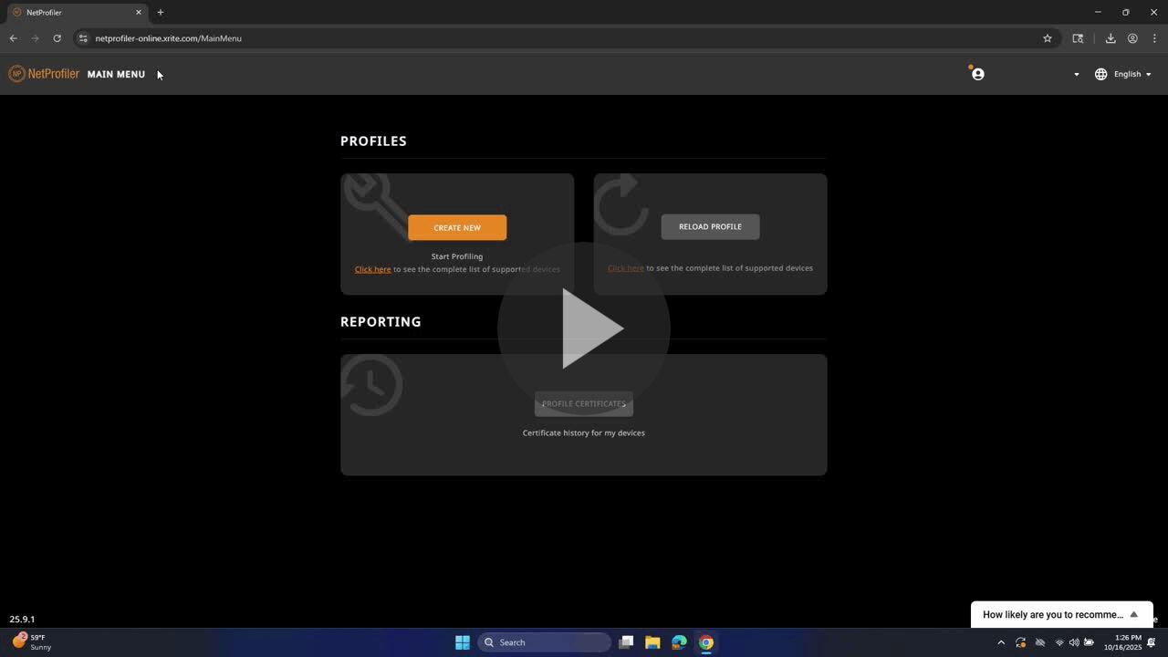This screenshot has width=1168, height=657.
Task: Open Click here link under Reload Profile
Action: pyautogui.click(x=625, y=268)
